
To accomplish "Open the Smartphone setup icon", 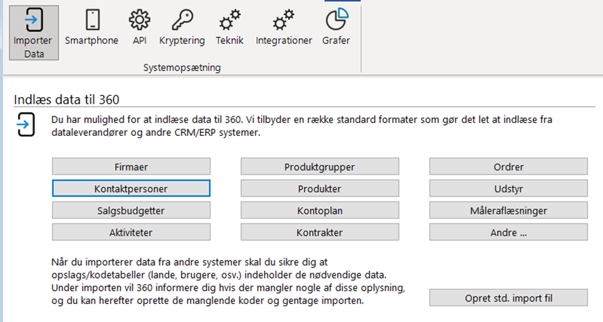I will click(93, 19).
